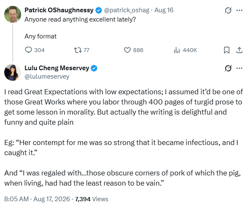Open more options menu on Patrick's tweet
This screenshot has height=208, width=246.
[239, 10]
